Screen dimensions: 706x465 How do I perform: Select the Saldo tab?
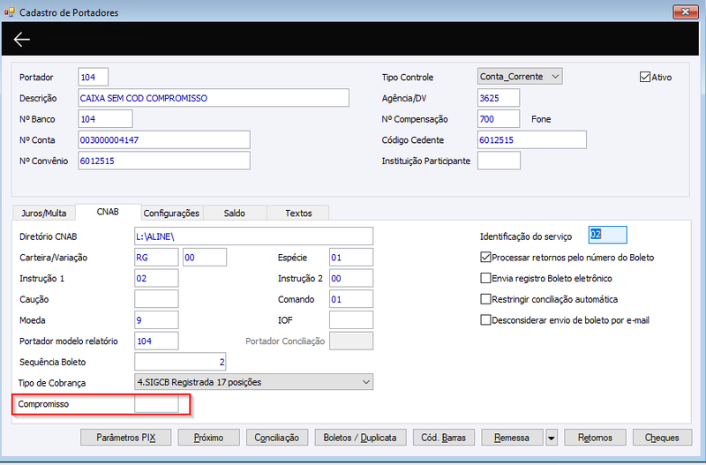coord(235,213)
